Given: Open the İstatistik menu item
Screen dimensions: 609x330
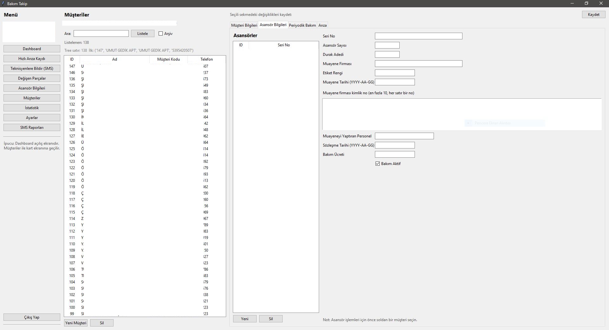Looking at the screenshot, I should pos(32,108).
